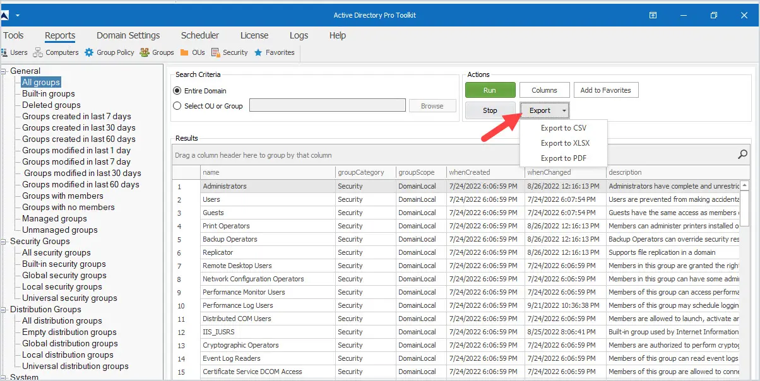Select the Cryptographic Operators row

(456, 345)
